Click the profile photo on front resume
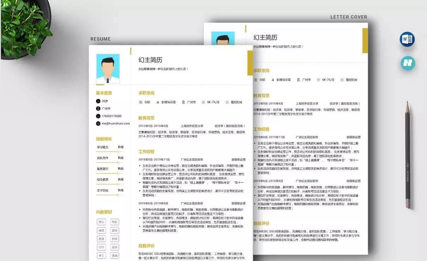The height and width of the screenshot is (261, 427). [108, 68]
